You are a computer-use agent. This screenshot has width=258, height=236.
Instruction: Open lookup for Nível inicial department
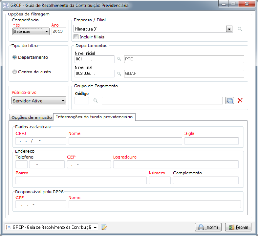click(119, 59)
